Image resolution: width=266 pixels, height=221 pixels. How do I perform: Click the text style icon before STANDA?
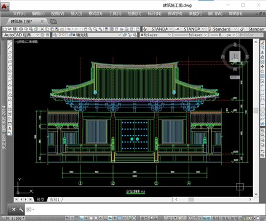[145, 29]
